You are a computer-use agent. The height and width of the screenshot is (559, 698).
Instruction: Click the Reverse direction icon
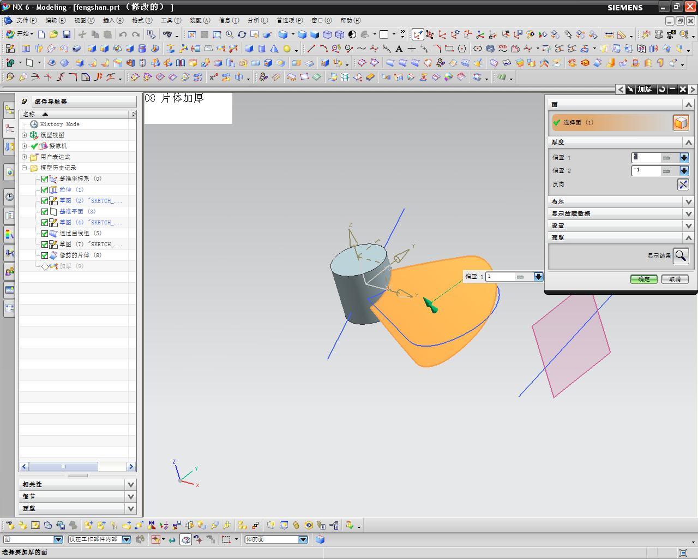(x=683, y=185)
